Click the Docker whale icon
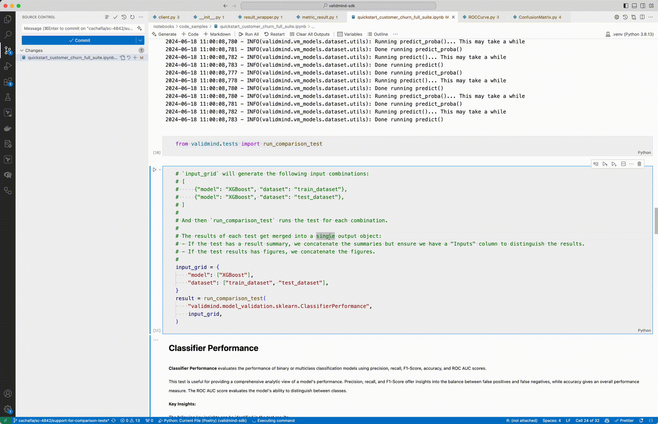This screenshot has width=658, height=424. click(x=8, y=128)
